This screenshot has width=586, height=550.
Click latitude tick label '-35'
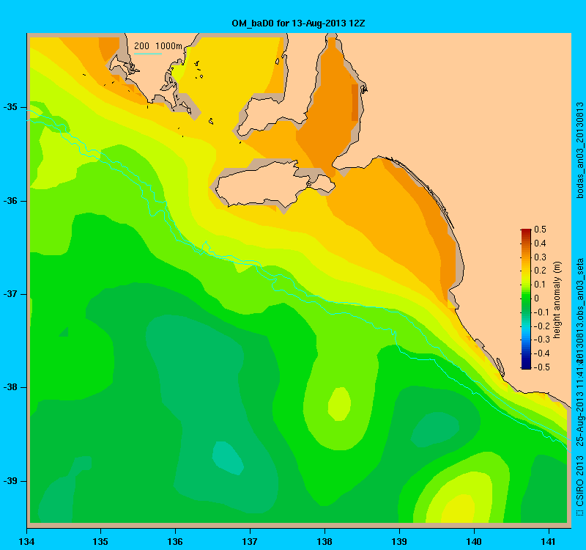click(x=10, y=107)
